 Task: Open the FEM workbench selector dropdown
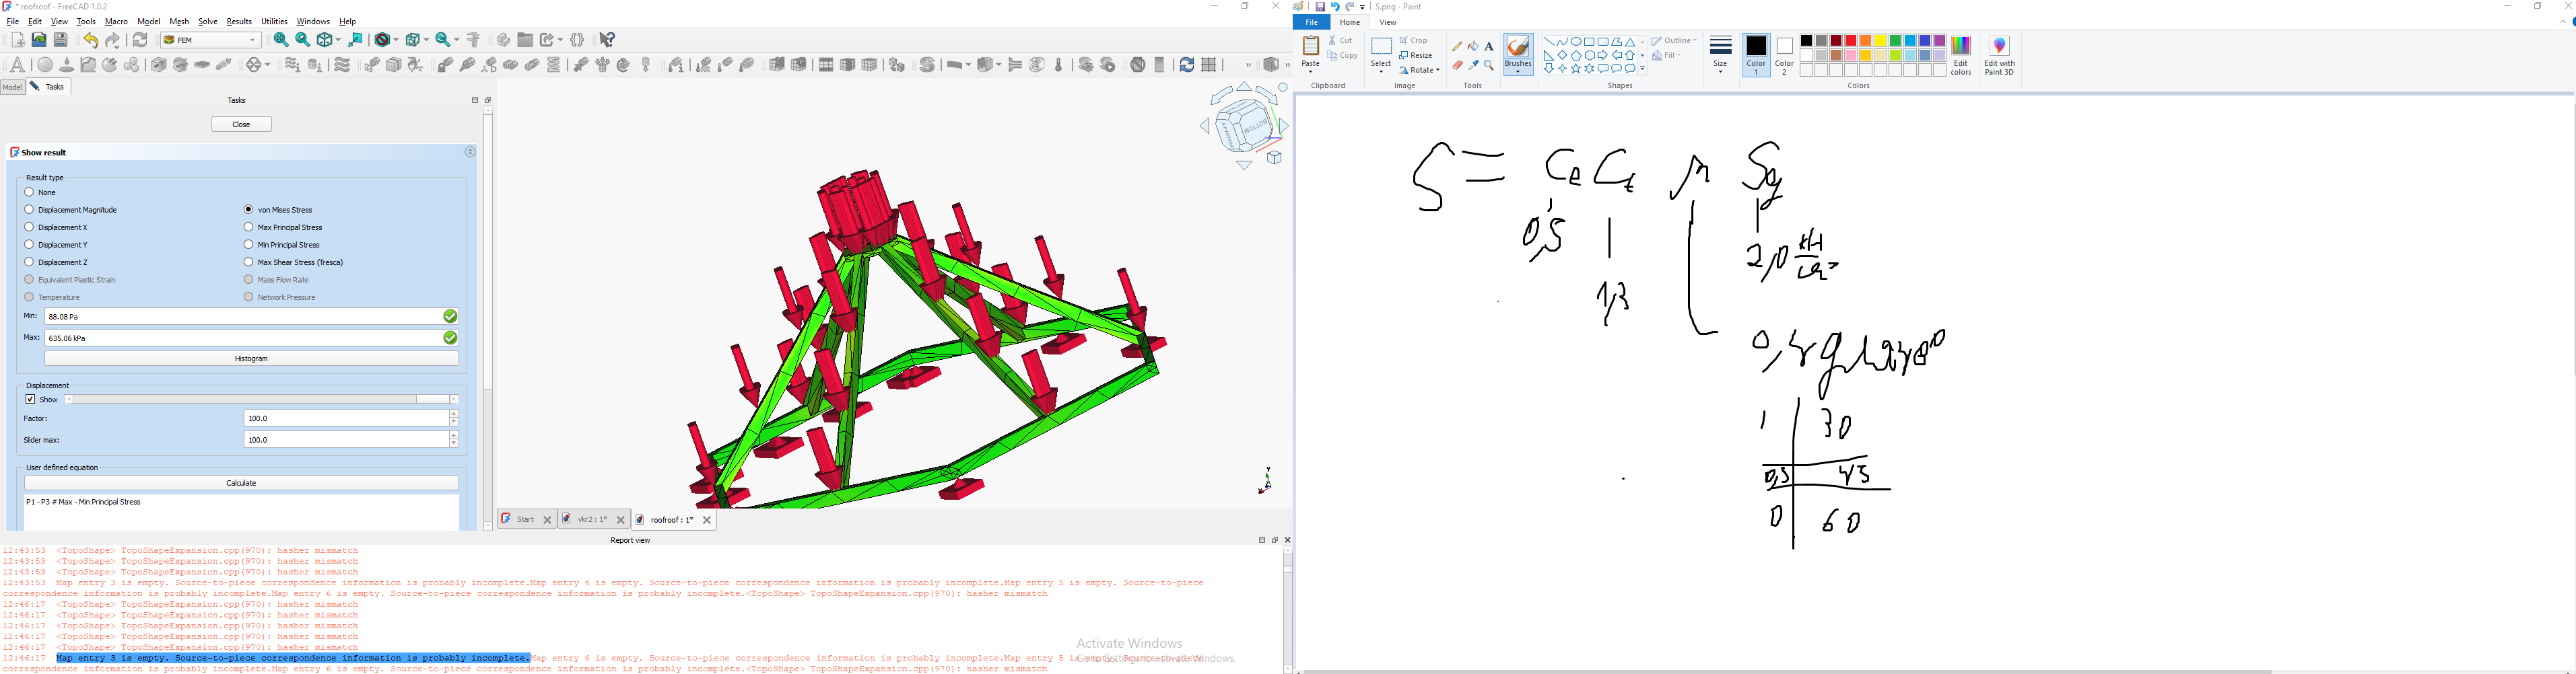(x=211, y=40)
